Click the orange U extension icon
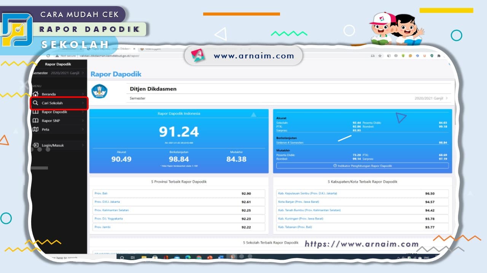The width and height of the screenshot is (487, 273). tap(424, 56)
